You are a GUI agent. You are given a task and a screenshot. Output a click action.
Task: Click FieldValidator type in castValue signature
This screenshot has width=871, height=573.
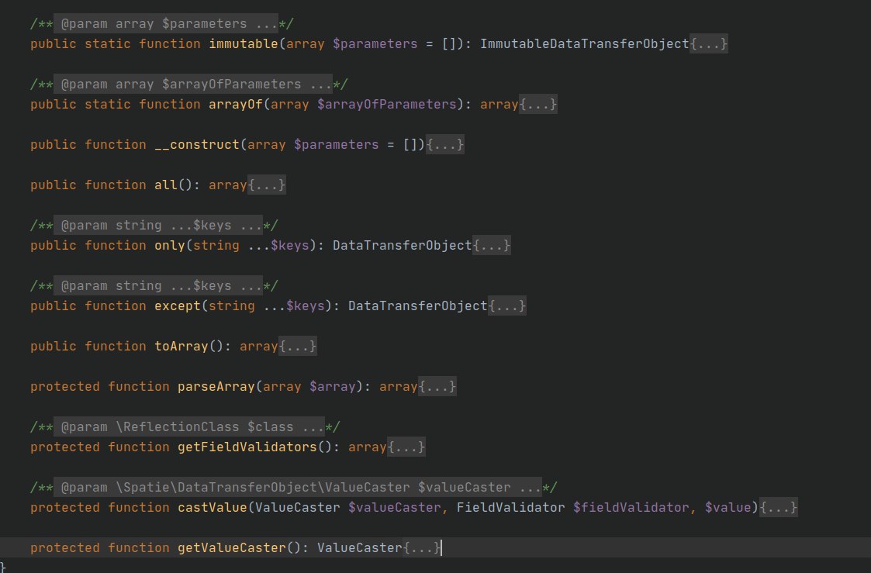click(x=510, y=508)
